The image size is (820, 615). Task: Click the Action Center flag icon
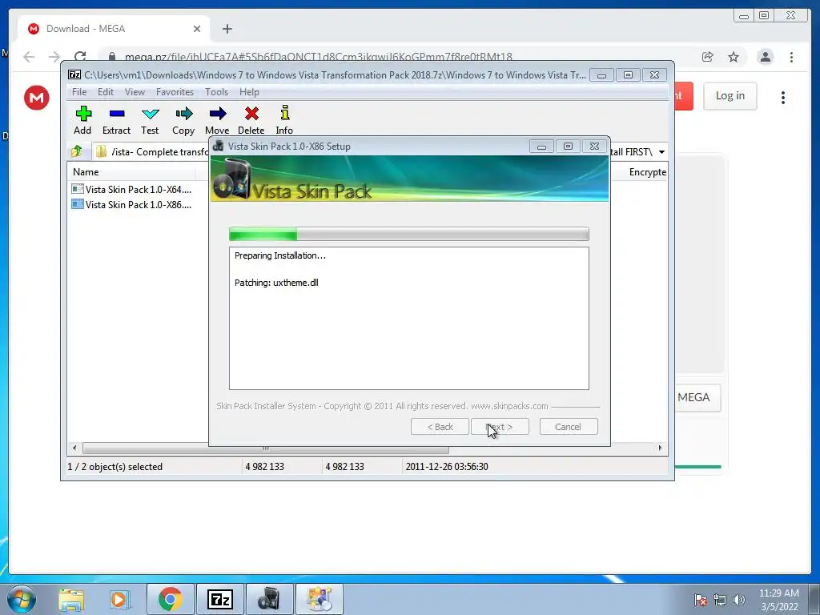[701, 600]
